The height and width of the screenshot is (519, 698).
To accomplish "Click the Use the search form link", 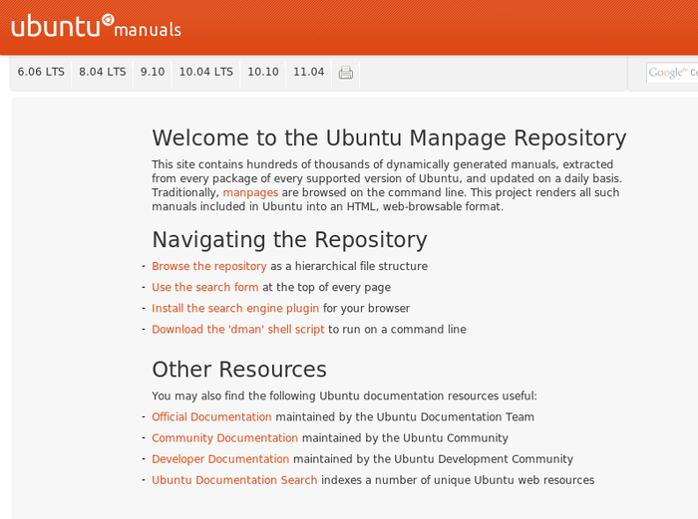I will coord(205,287).
